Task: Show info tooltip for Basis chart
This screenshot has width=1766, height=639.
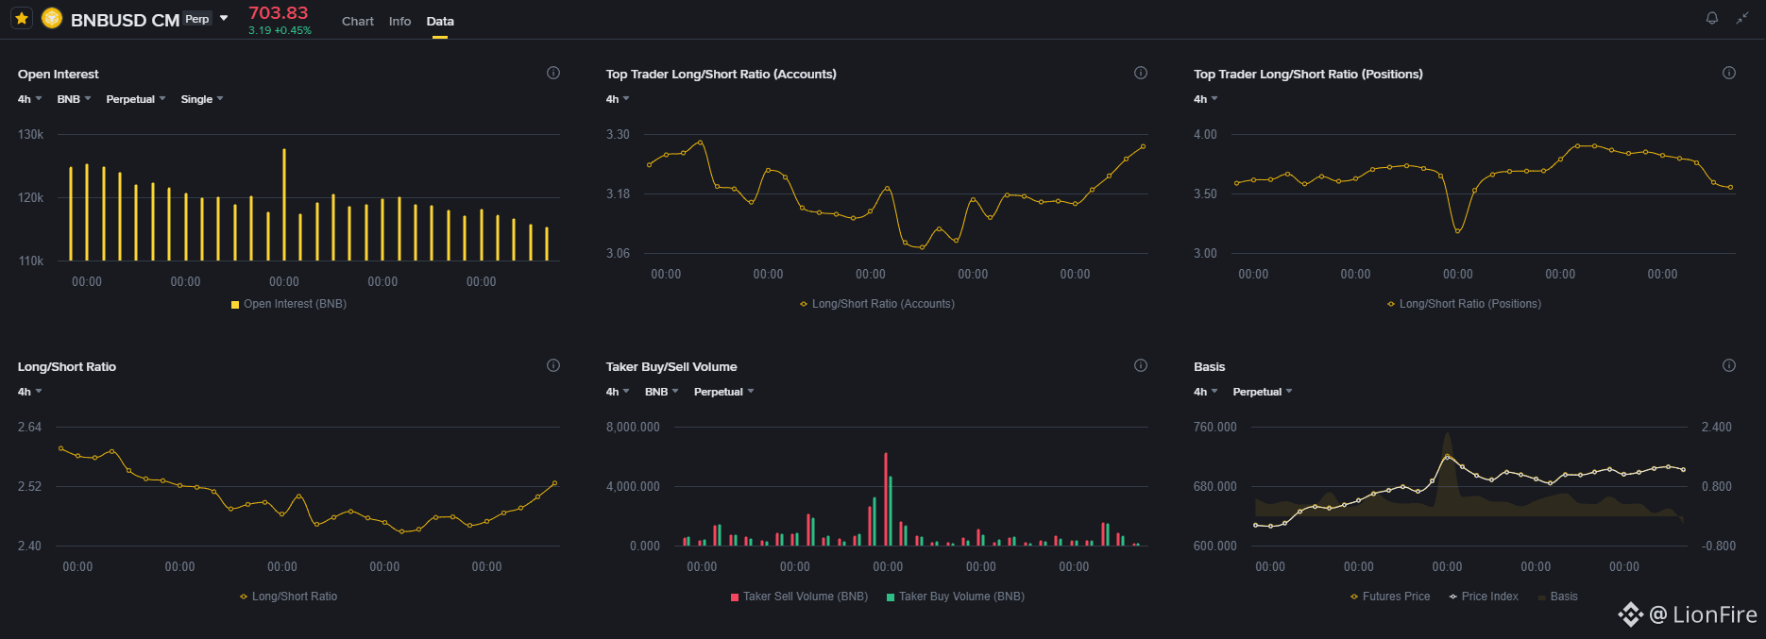Action: point(1729,365)
